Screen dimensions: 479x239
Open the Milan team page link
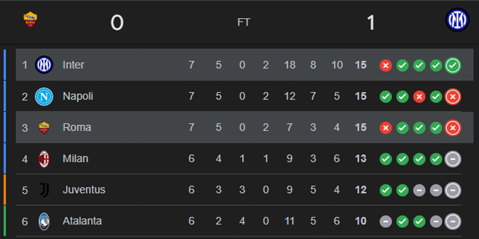coord(75,159)
